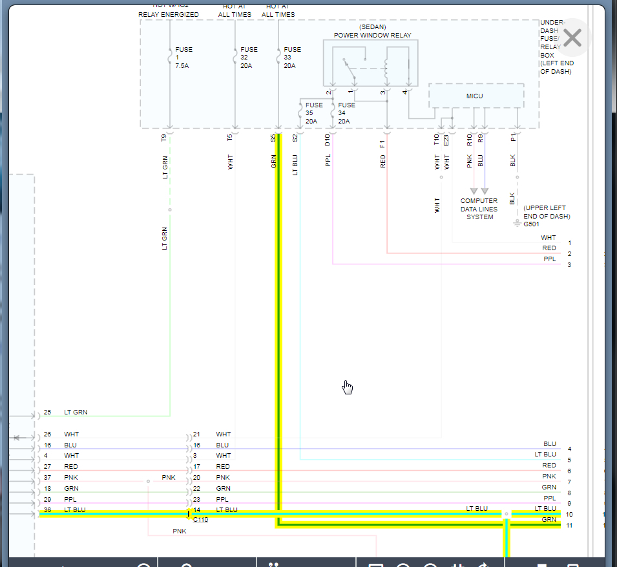The image size is (617, 567).
Task: Select the POWER WINDOW RELAY label
Action: tap(372, 35)
